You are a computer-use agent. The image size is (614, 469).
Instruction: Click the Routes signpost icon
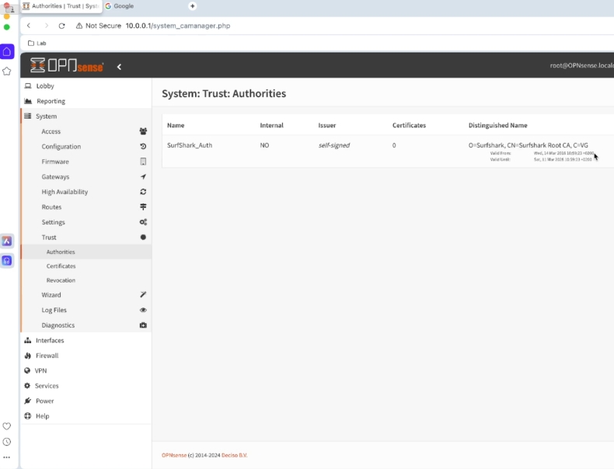pyautogui.click(x=143, y=207)
